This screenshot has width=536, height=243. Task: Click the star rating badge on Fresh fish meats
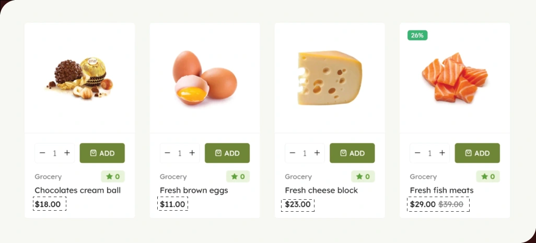(x=488, y=177)
